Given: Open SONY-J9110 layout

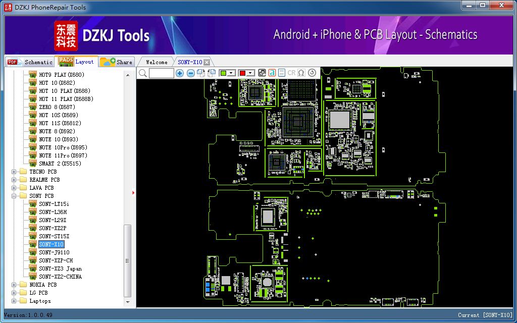Looking at the screenshot, I should 54,252.
